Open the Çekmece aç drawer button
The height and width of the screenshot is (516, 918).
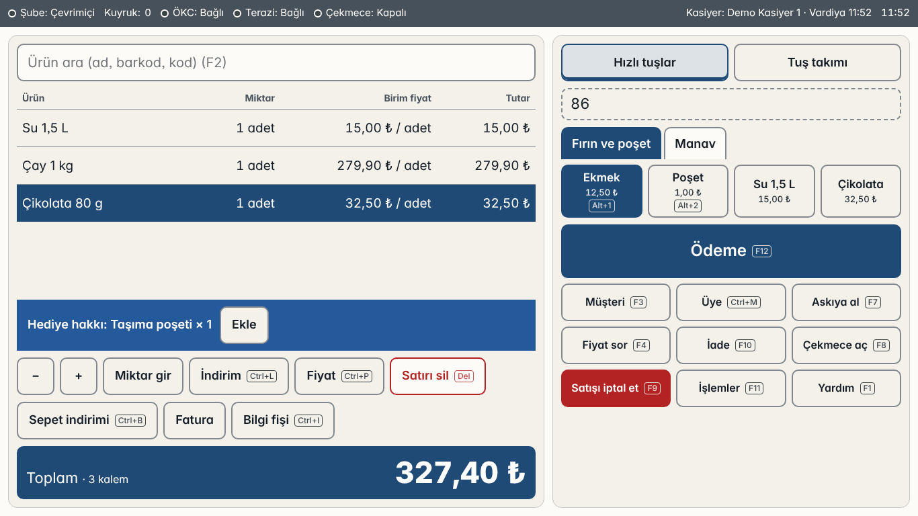click(x=846, y=345)
